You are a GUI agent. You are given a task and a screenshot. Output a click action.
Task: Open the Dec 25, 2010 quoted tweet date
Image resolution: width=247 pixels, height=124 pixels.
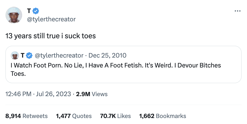click(x=107, y=55)
